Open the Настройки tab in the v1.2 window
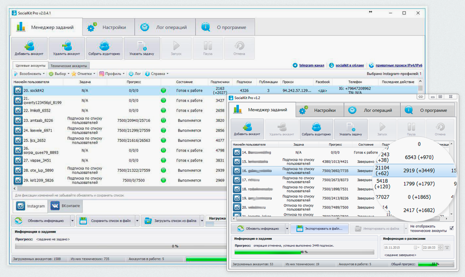The width and height of the screenshot is (465, 277). point(320,110)
